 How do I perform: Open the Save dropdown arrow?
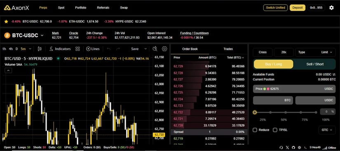point(145,49)
